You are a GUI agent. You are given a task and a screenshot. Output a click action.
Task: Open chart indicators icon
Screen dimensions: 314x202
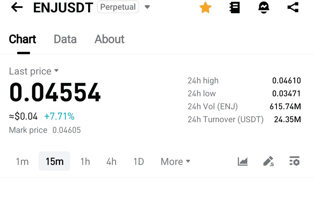243,161
